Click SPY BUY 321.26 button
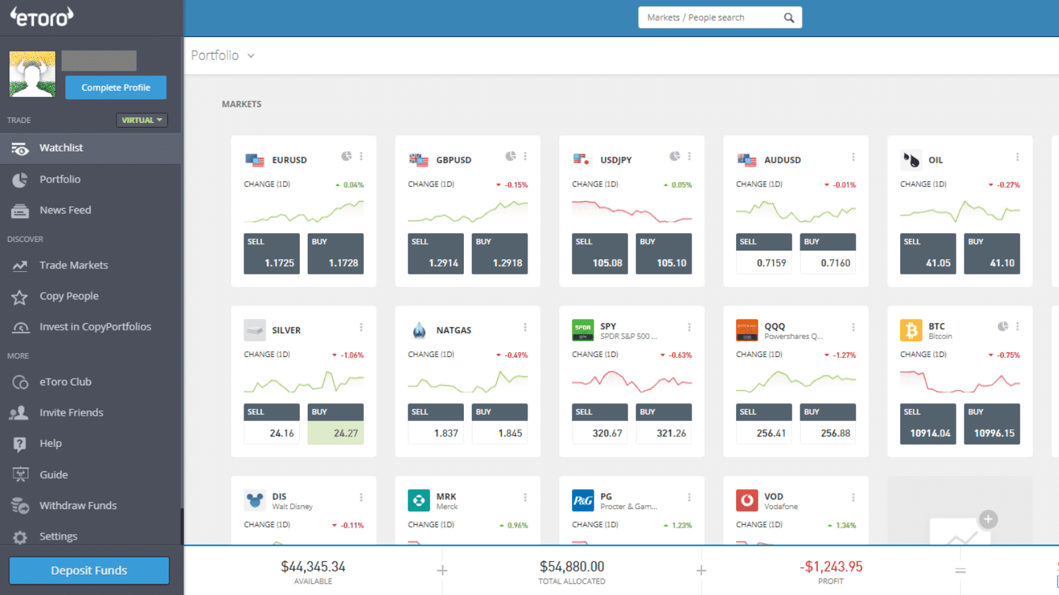The width and height of the screenshot is (1059, 595). click(664, 424)
